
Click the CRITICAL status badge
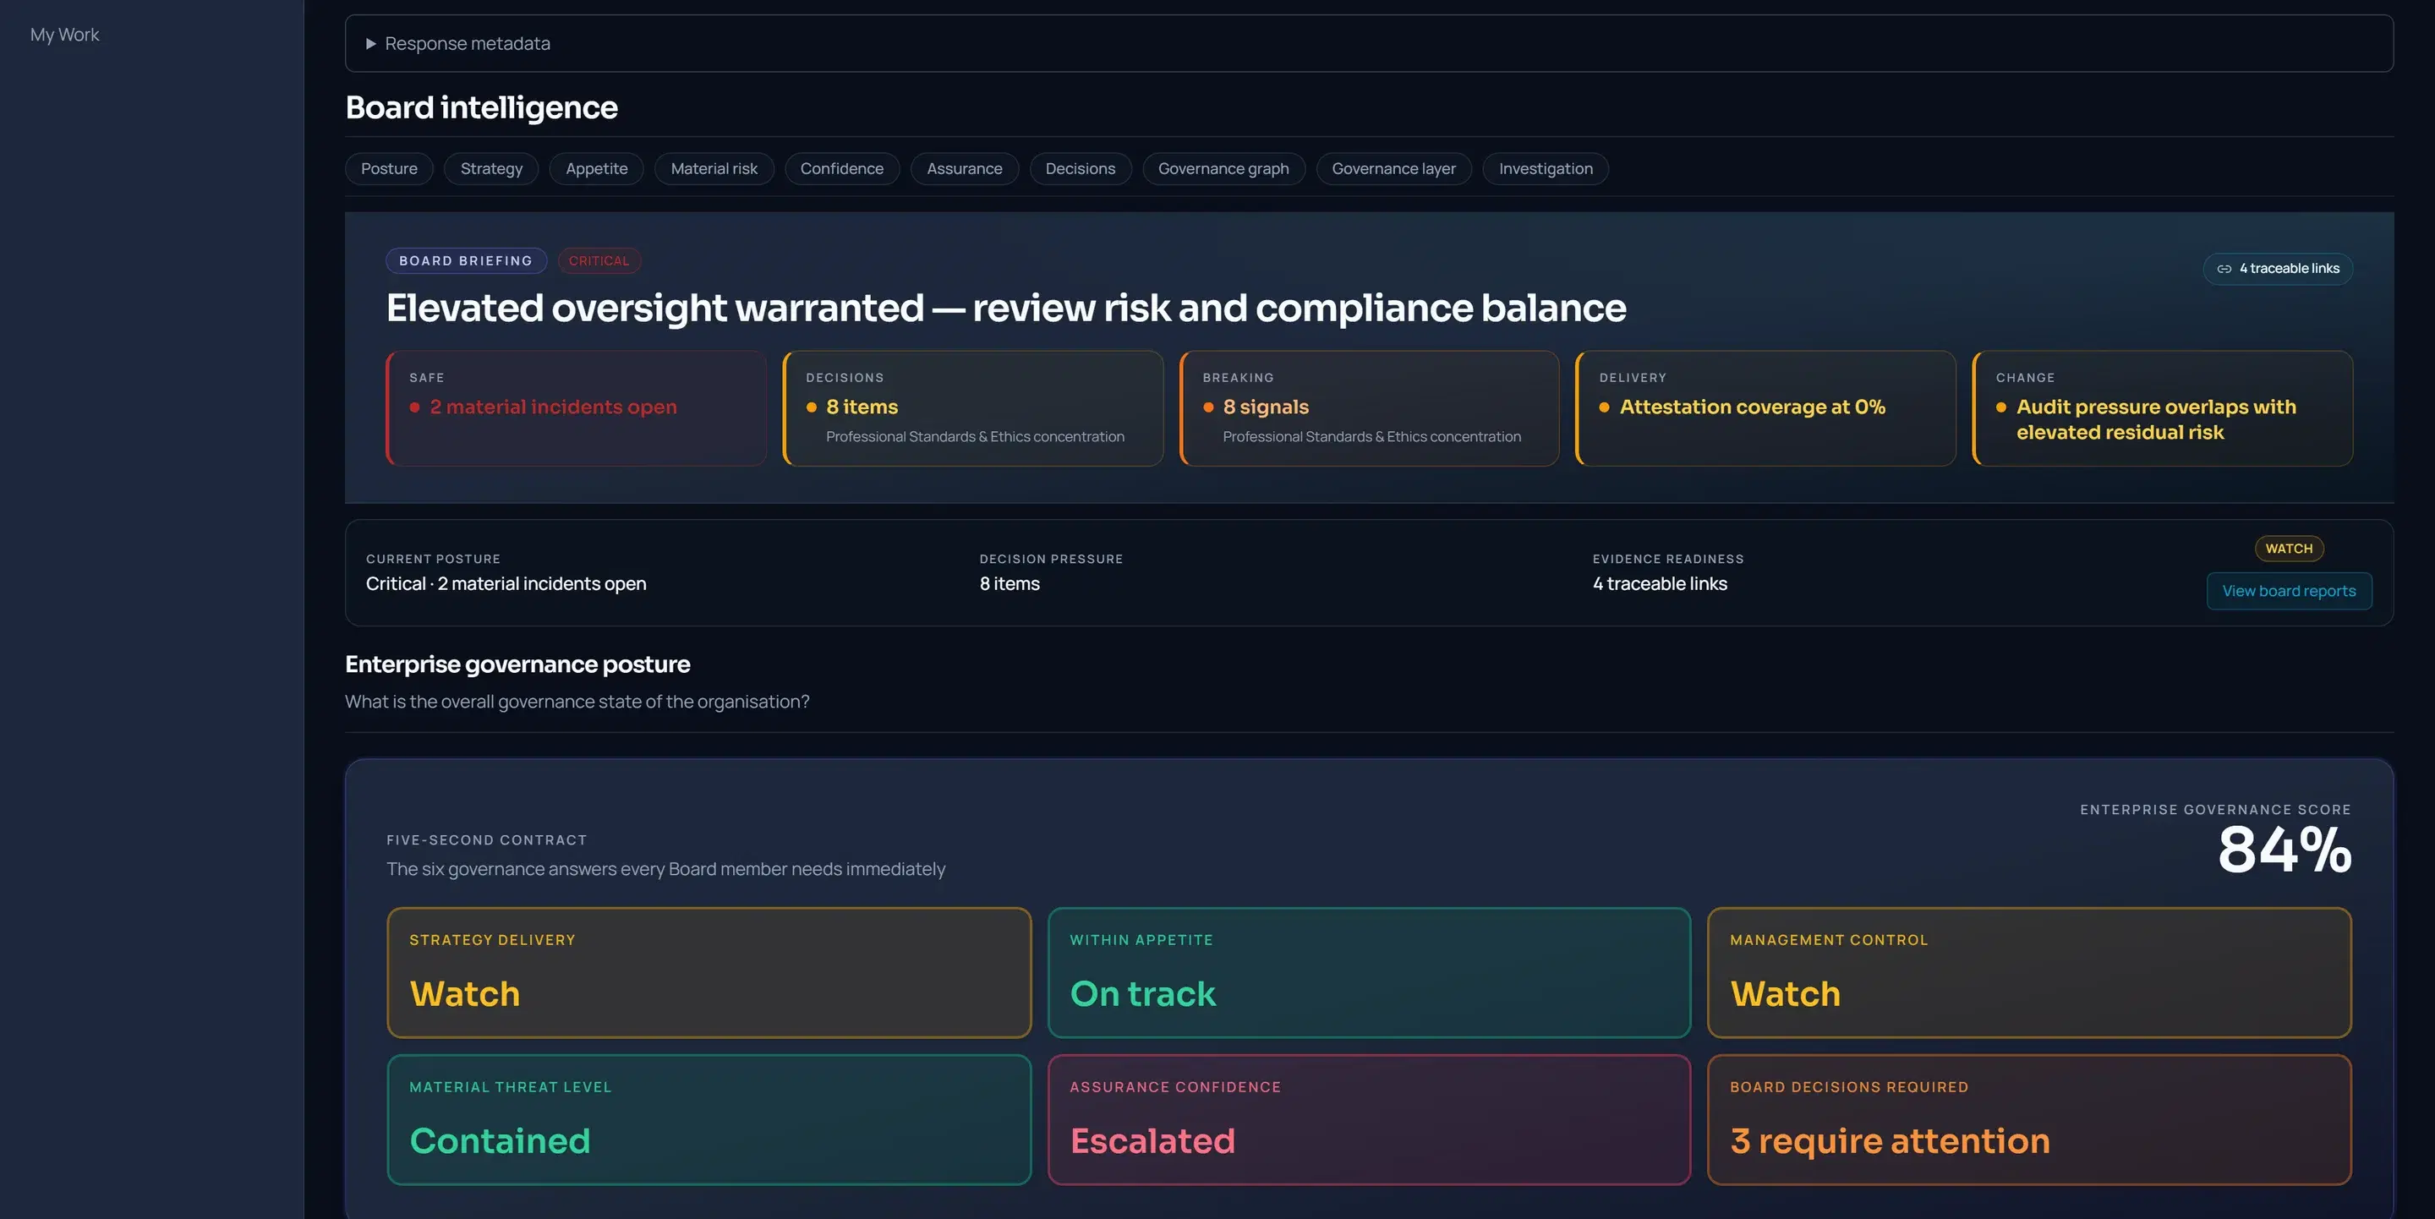tap(599, 261)
